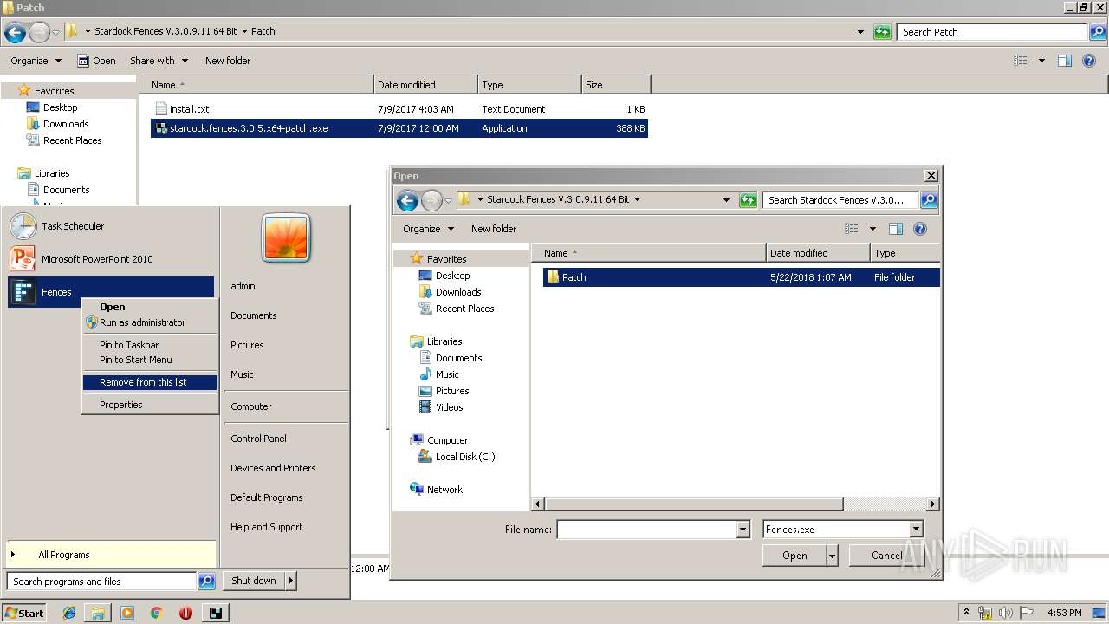Open 'Help and Support' in Start menu
Screen dimensions: 1109x624
coord(267,527)
